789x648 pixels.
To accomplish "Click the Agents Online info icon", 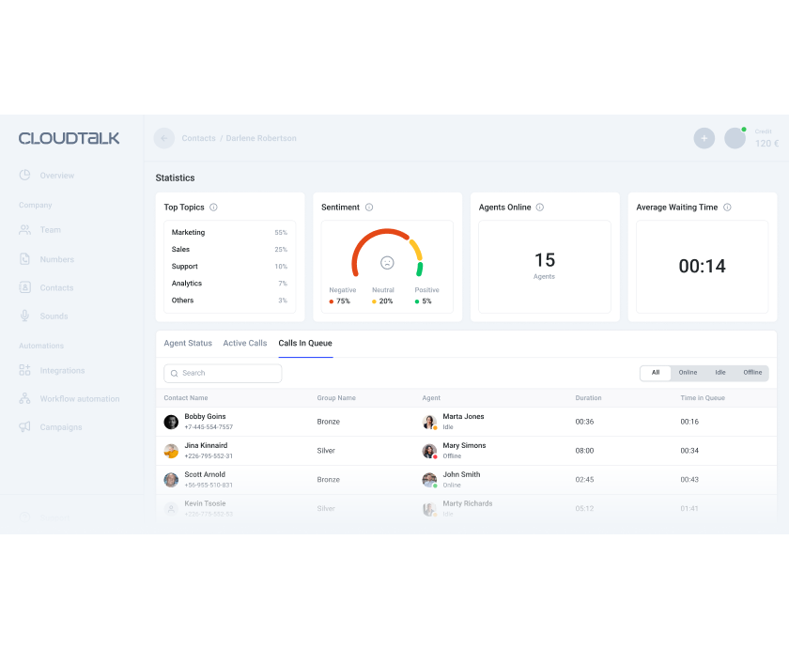I will click(540, 208).
